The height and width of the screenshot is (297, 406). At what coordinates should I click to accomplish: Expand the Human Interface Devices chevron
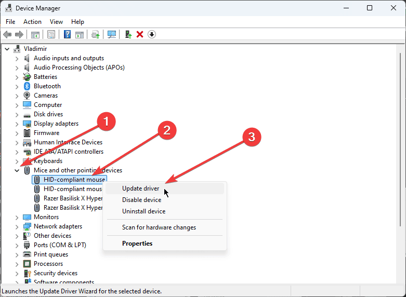pos(17,143)
